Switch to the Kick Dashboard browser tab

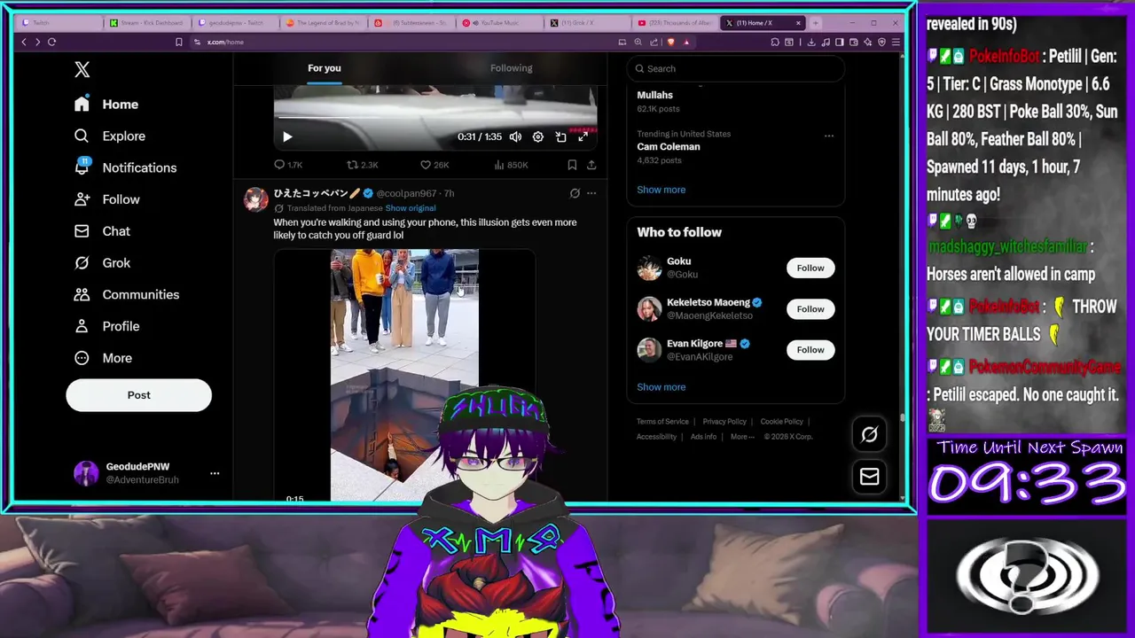click(x=147, y=23)
